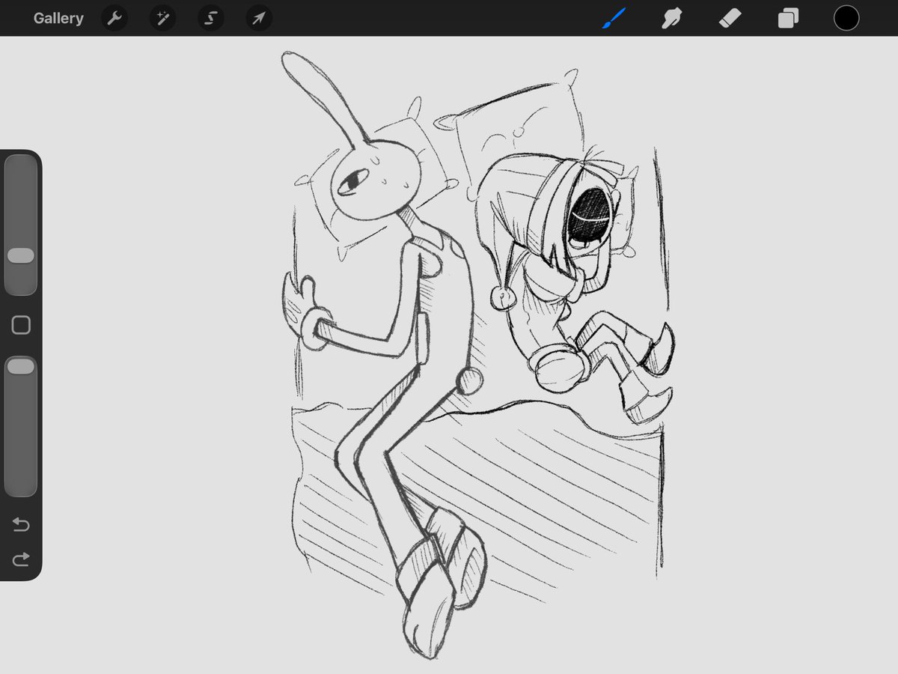
Task: Undo the last stroke
Action: [x=21, y=525]
